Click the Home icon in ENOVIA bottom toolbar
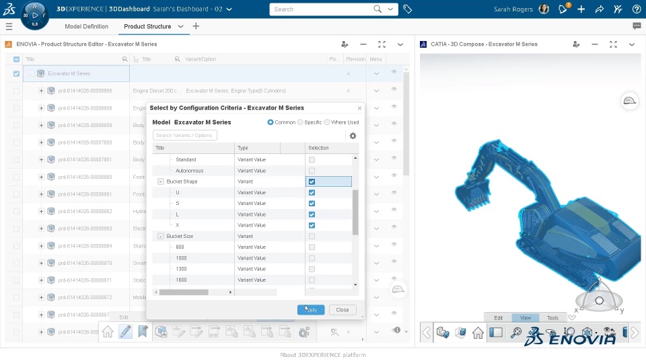The width and height of the screenshot is (646, 363). pyautogui.click(x=108, y=331)
